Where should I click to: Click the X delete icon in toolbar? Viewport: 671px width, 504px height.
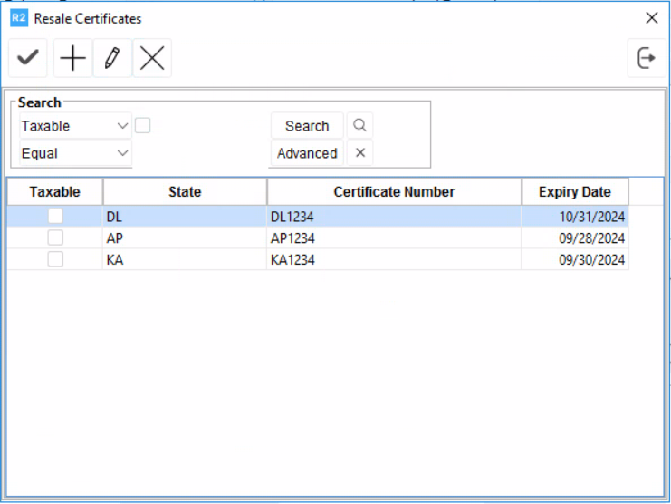pyautogui.click(x=152, y=59)
